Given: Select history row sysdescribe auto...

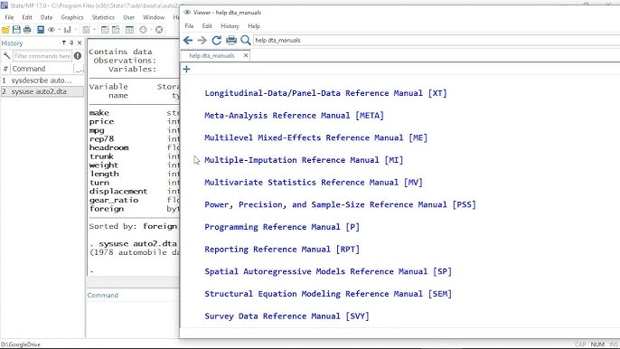Looking at the screenshot, I should click(x=42, y=80).
